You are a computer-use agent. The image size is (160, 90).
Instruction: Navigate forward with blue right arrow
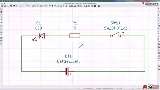point(55,6)
